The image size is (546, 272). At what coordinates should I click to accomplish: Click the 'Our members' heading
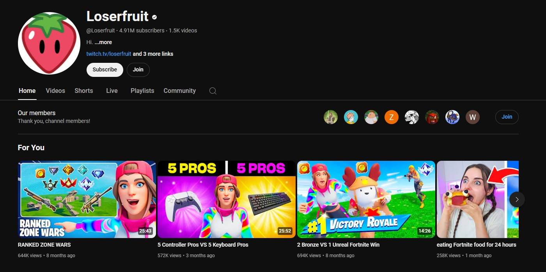click(x=37, y=113)
